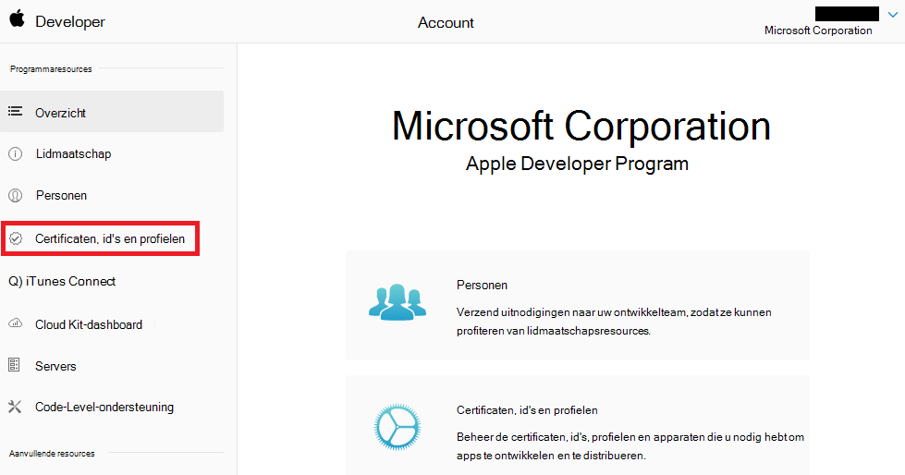Click the Overzicht list icon

[x=16, y=112]
